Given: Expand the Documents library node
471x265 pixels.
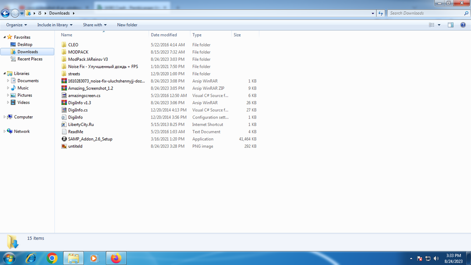Looking at the screenshot, I should pos(8,81).
